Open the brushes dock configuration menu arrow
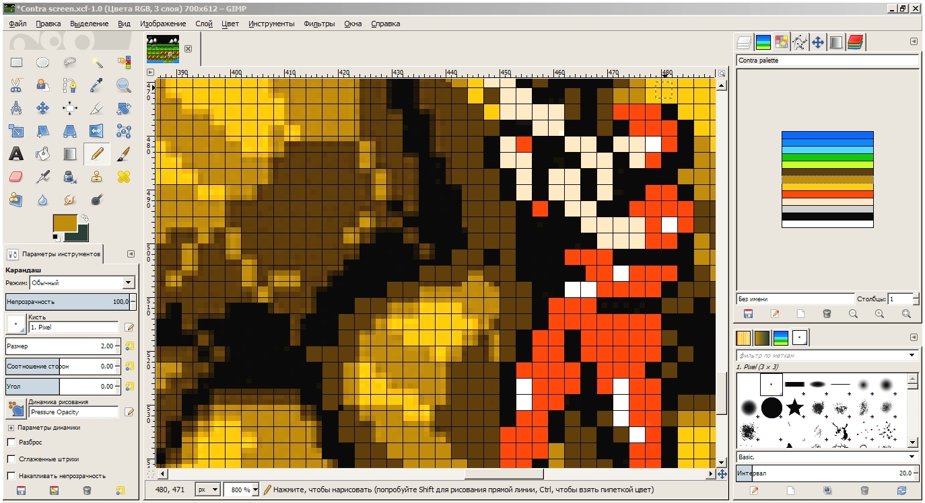 [914, 337]
